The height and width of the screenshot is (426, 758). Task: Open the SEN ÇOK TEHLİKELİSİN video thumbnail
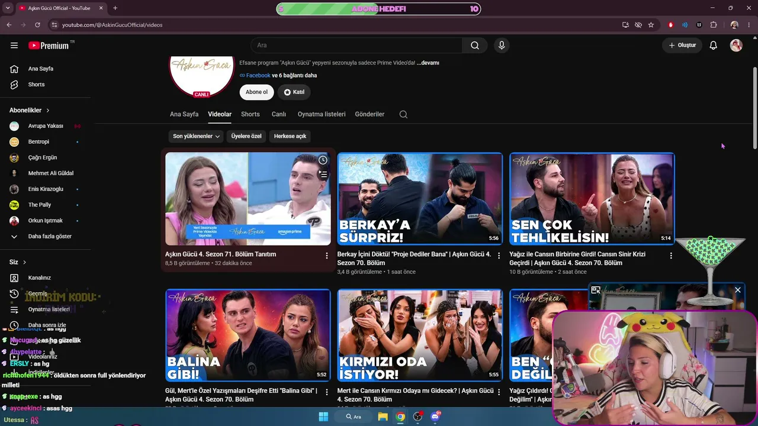[592, 199]
